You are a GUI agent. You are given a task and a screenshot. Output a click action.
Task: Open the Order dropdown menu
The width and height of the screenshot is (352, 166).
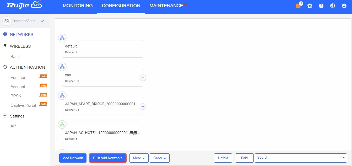pyautogui.click(x=160, y=158)
